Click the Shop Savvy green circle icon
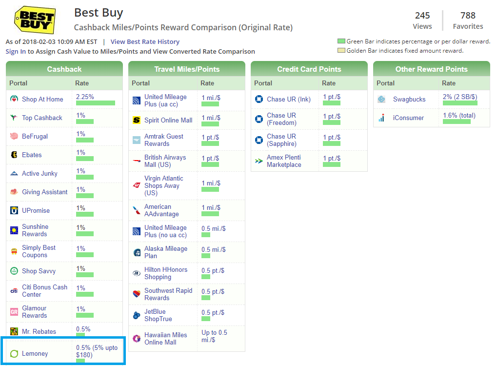Viewport: 498px width, 366px height. 14,271
